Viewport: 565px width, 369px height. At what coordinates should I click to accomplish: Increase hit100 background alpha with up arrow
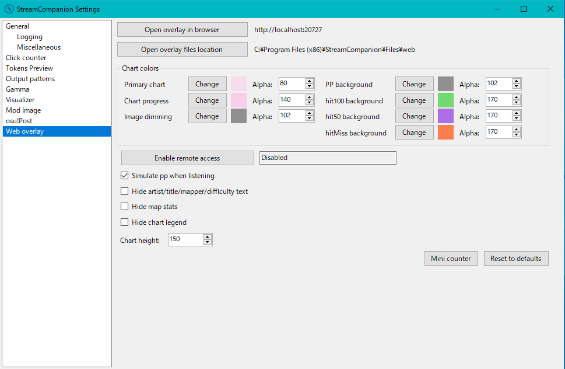[517, 98]
